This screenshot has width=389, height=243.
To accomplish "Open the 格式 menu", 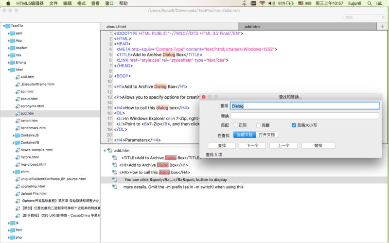I will click(x=81, y=3).
